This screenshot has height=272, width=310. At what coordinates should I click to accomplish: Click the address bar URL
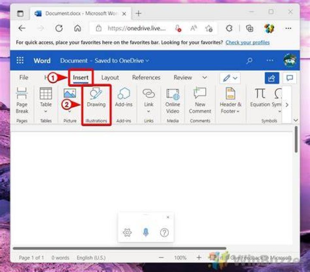tap(136, 28)
